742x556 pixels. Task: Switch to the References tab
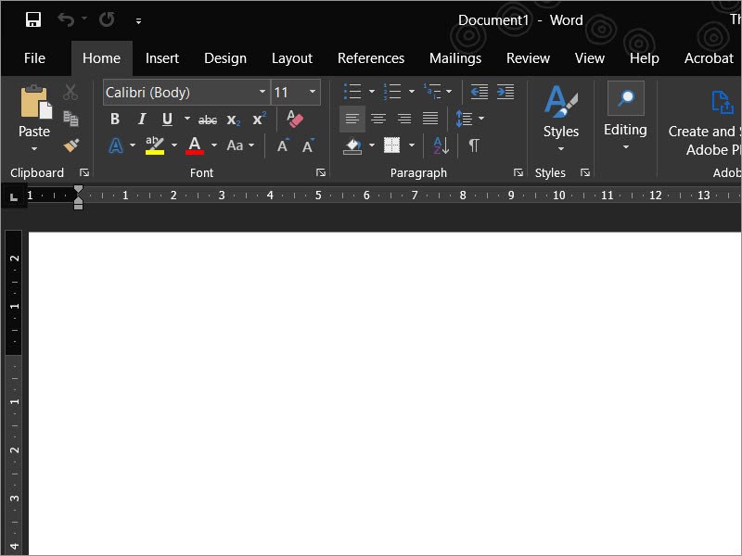point(371,58)
